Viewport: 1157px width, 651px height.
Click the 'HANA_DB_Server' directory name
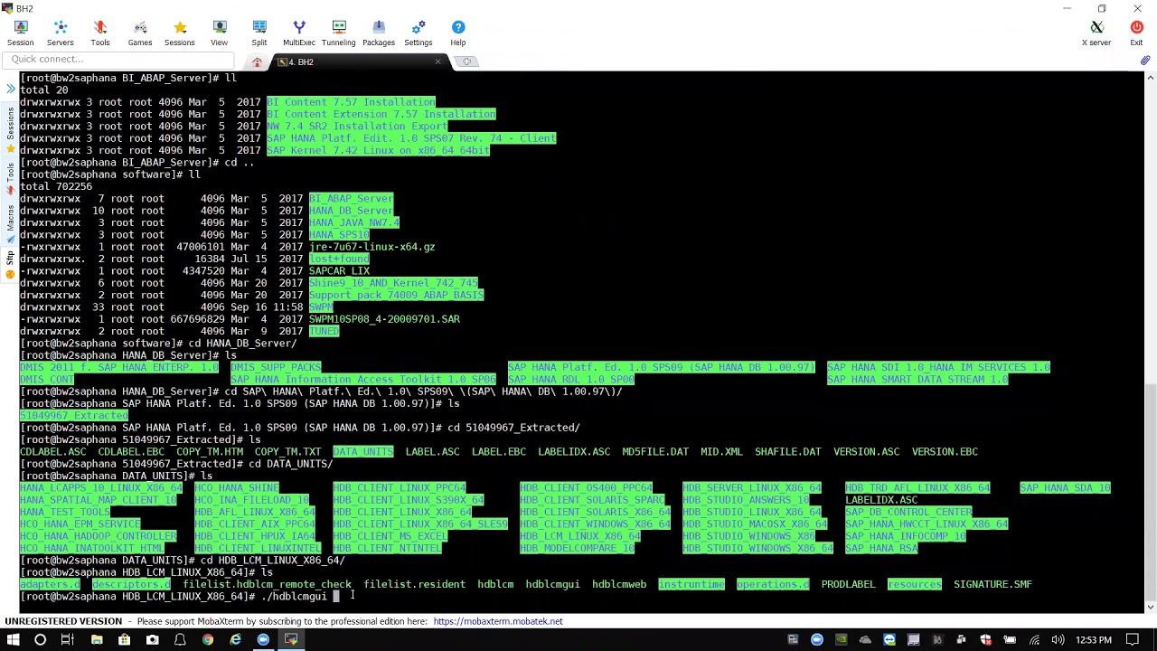[351, 211]
